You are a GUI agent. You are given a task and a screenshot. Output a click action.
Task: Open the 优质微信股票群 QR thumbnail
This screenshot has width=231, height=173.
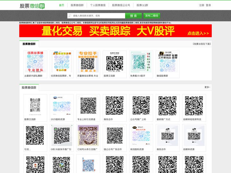pyautogui.click(x=62, y=62)
